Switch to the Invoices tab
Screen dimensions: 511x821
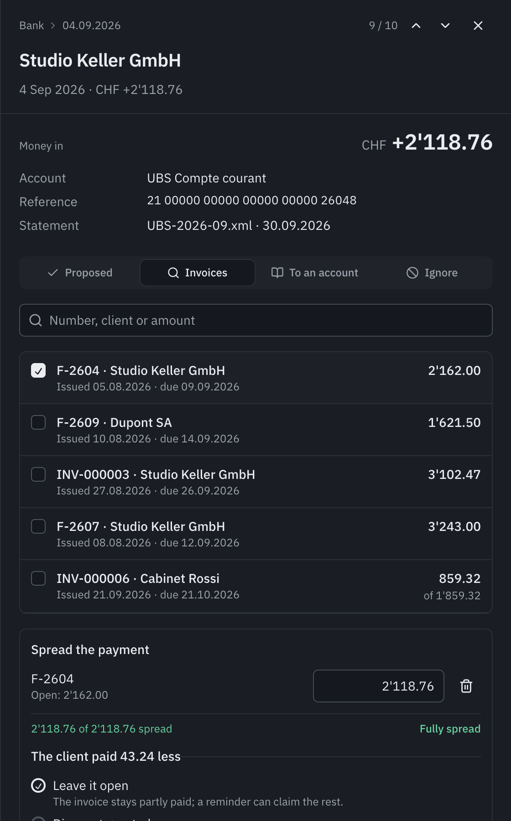(x=198, y=273)
